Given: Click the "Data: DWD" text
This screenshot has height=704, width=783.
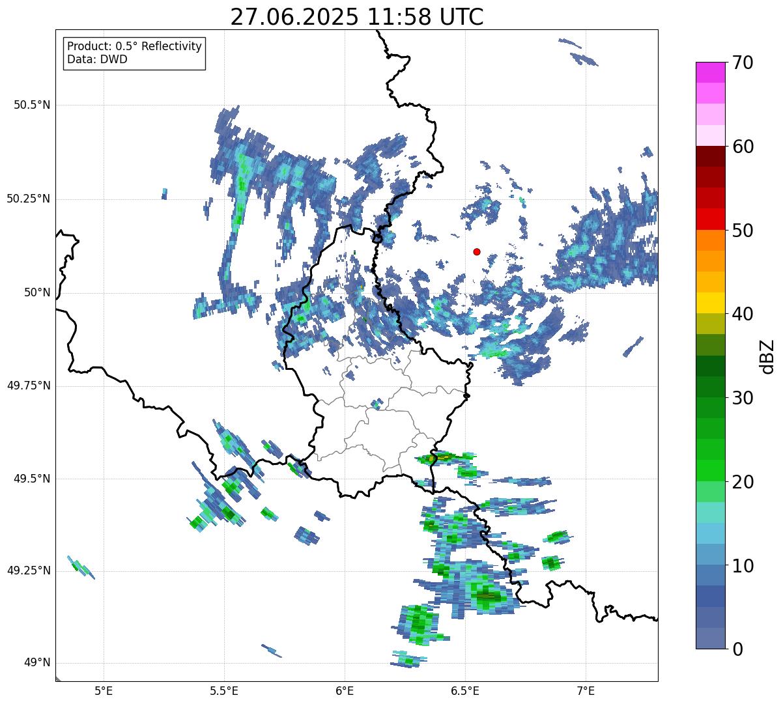Looking at the screenshot, I should (98, 60).
